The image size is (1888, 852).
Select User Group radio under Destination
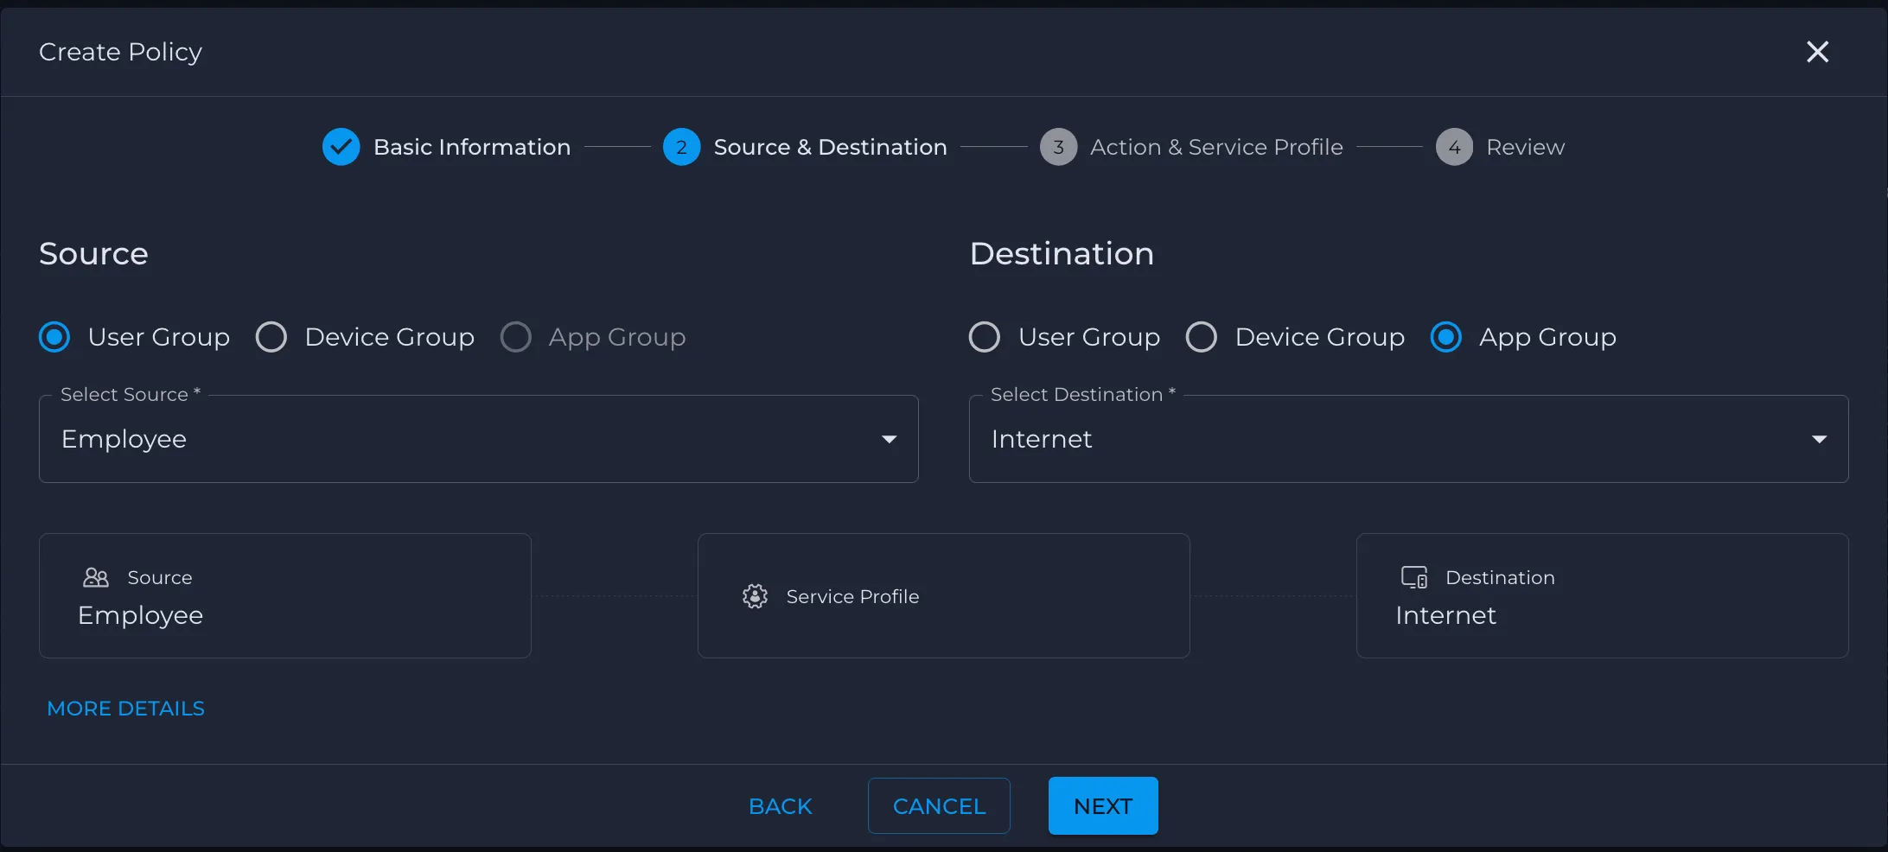pos(985,337)
